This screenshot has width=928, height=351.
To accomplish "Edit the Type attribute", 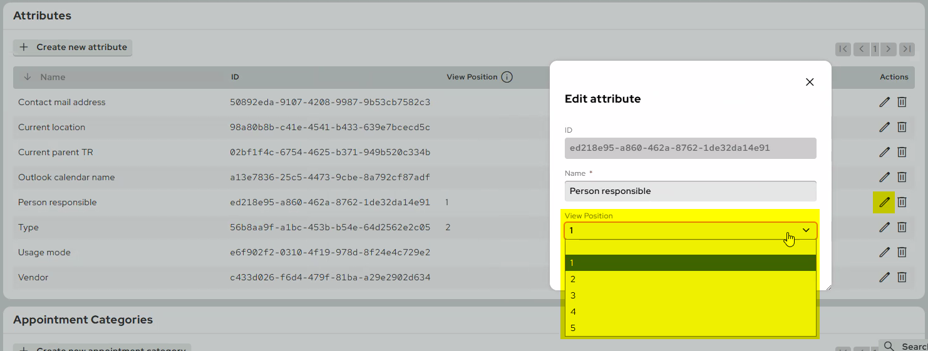I will [x=884, y=227].
